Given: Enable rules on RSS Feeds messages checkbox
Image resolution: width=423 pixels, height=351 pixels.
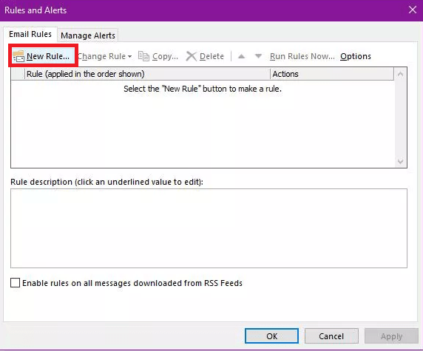Looking at the screenshot, I should coord(15,283).
